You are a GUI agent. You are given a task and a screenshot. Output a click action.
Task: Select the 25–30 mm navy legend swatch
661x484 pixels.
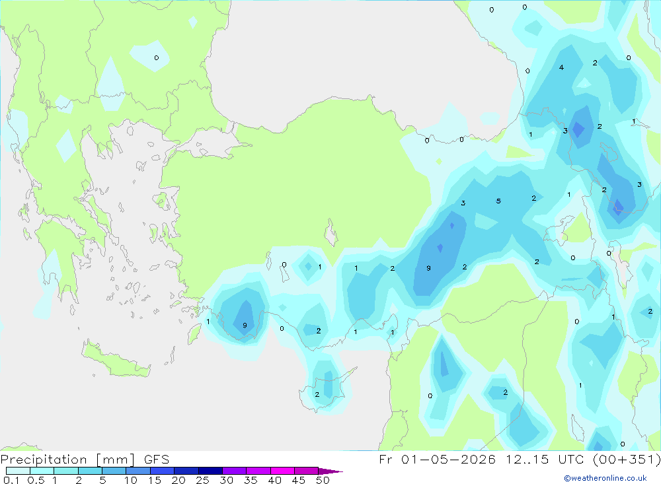point(210,471)
